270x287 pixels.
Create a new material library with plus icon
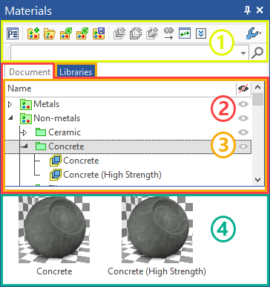33,33
